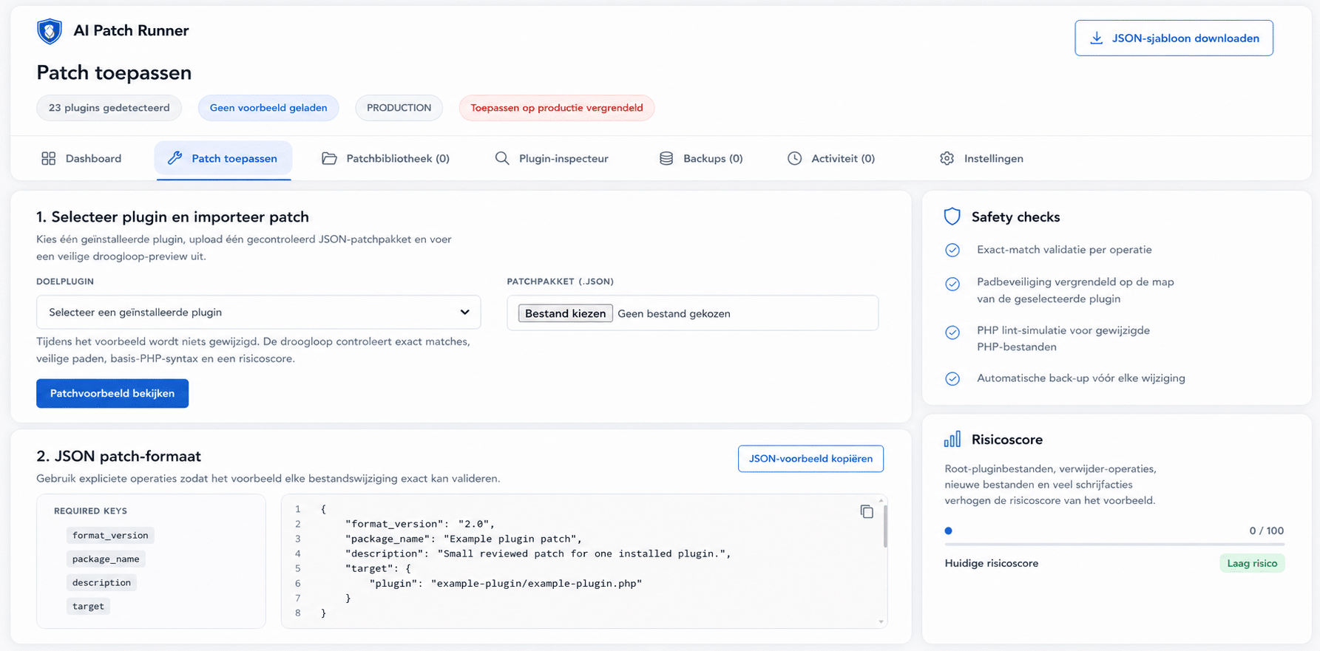Click the Patchbibliotheek folder icon
The image size is (1320, 651).
(329, 159)
